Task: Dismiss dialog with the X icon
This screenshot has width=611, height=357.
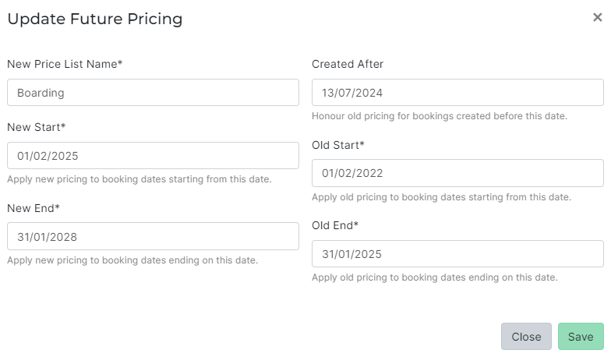Action: pos(597,18)
